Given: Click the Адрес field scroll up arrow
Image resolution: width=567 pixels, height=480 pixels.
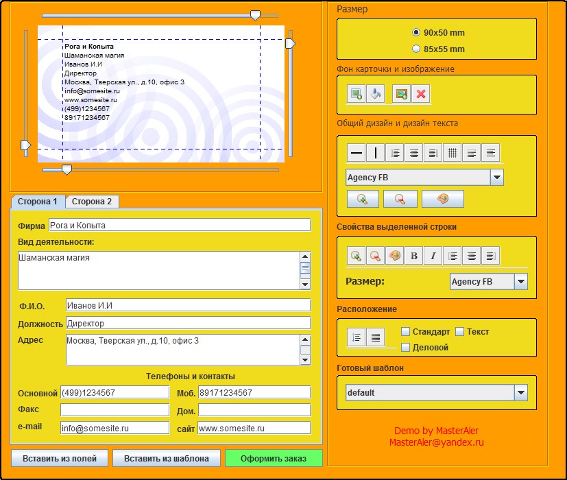Looking at the screenshot, I should (305, 339).
